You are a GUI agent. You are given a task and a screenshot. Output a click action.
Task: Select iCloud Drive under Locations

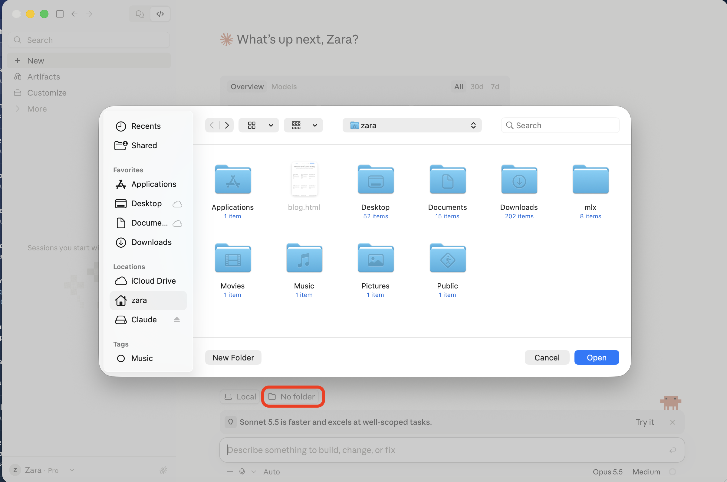(x=148, y=281)
